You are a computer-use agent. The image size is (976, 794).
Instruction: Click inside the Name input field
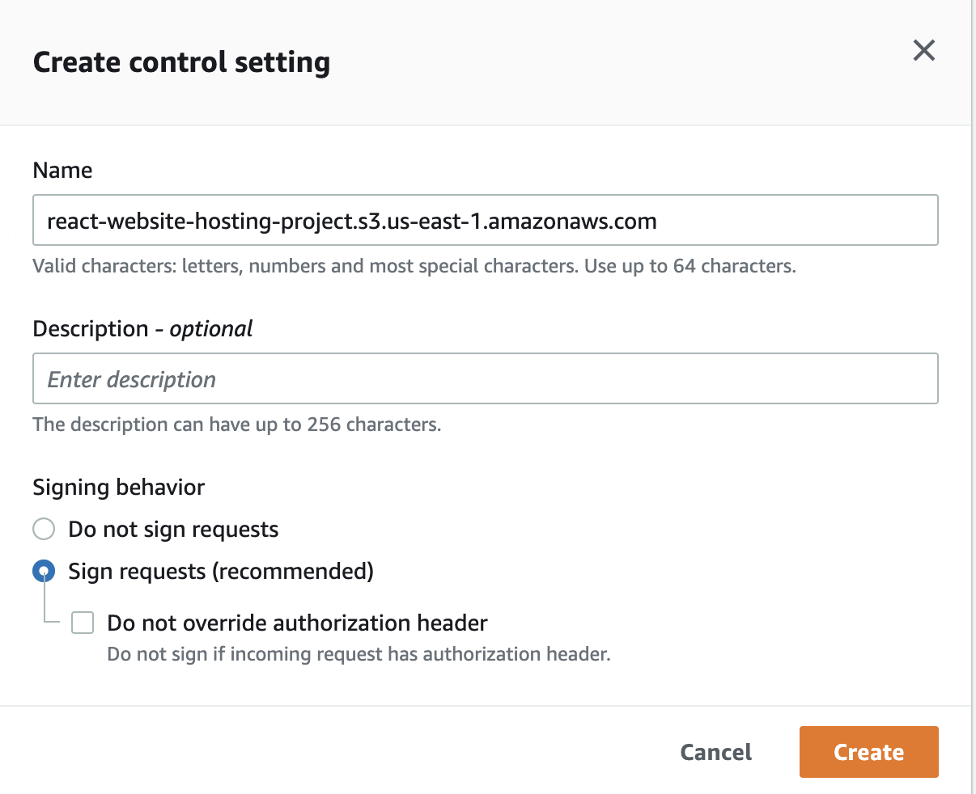click(x=484, y=219)
